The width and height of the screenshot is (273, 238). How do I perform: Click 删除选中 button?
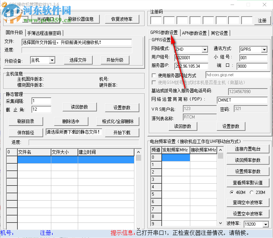(x=71, y=121)
